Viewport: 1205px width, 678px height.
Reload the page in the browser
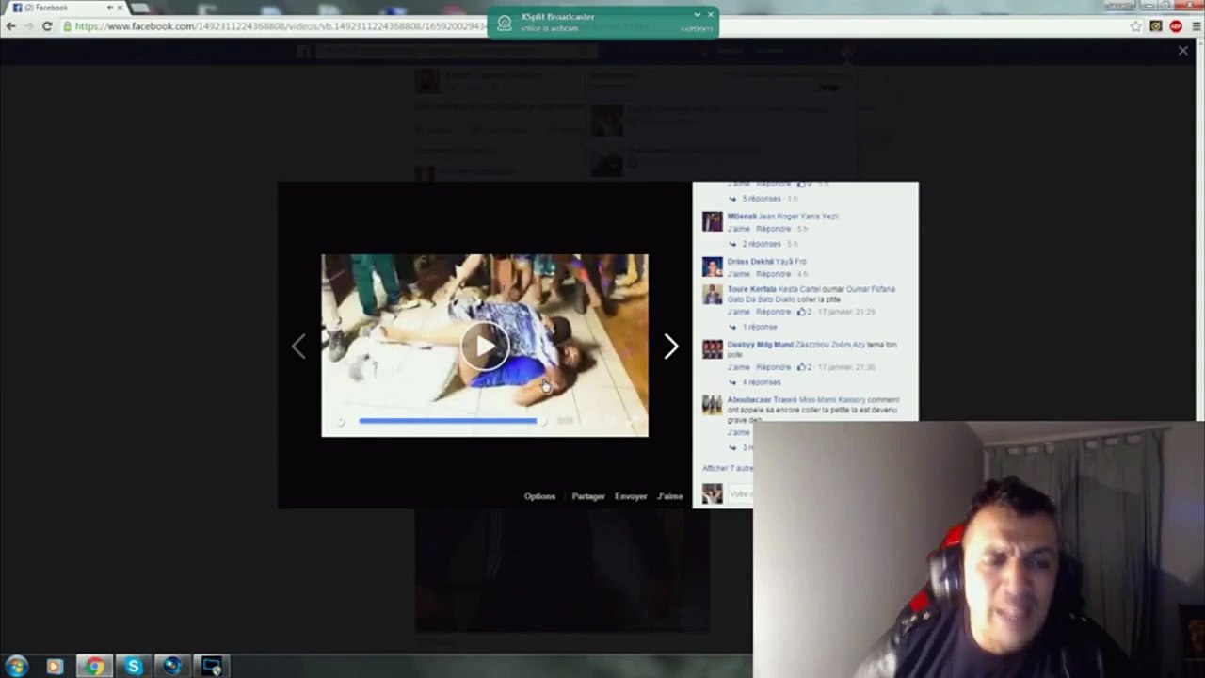tap(47, 26)
